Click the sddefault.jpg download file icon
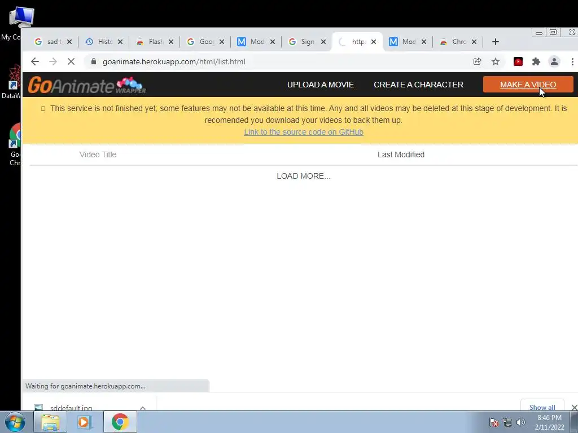578x433 pixels. point(38,408)
